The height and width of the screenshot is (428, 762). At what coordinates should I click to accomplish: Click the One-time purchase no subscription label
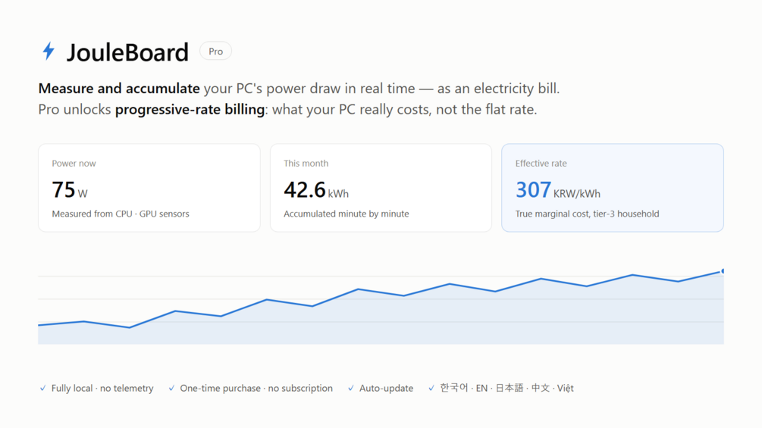(x=256, y=388)
